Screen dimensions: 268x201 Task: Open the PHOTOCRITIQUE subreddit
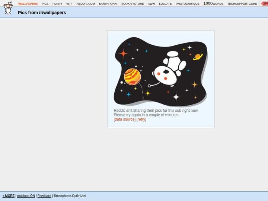click(x=188, y=4)
